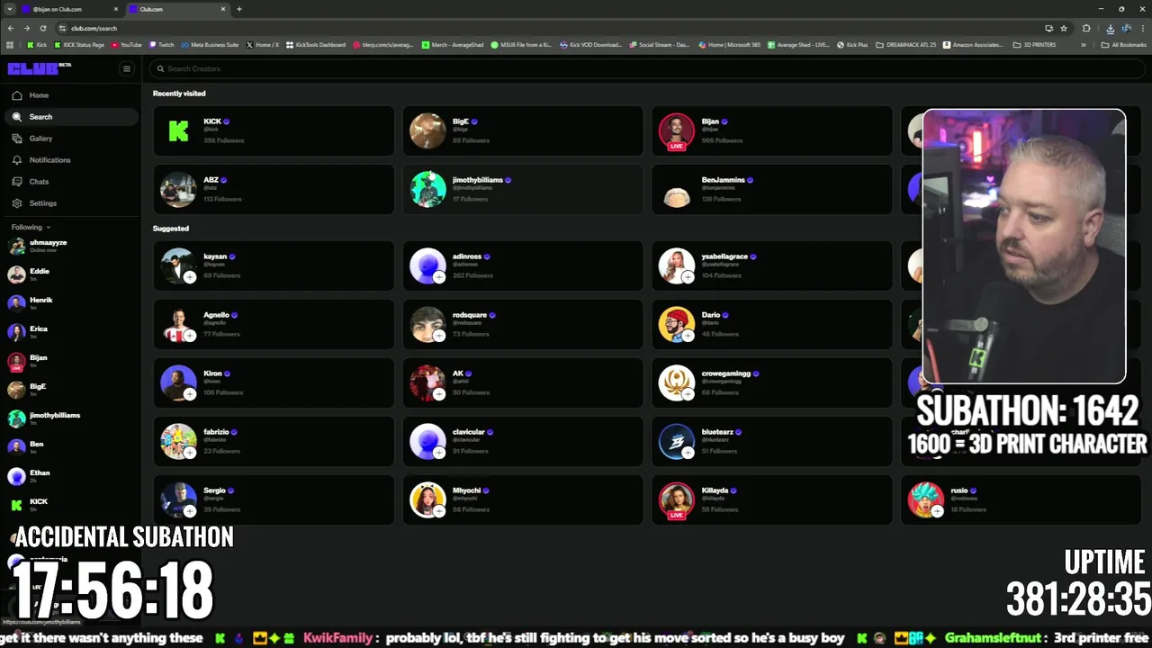Open Bijan's live creator card
This screenshot has height=648, width=1152.
coord(772,130)
